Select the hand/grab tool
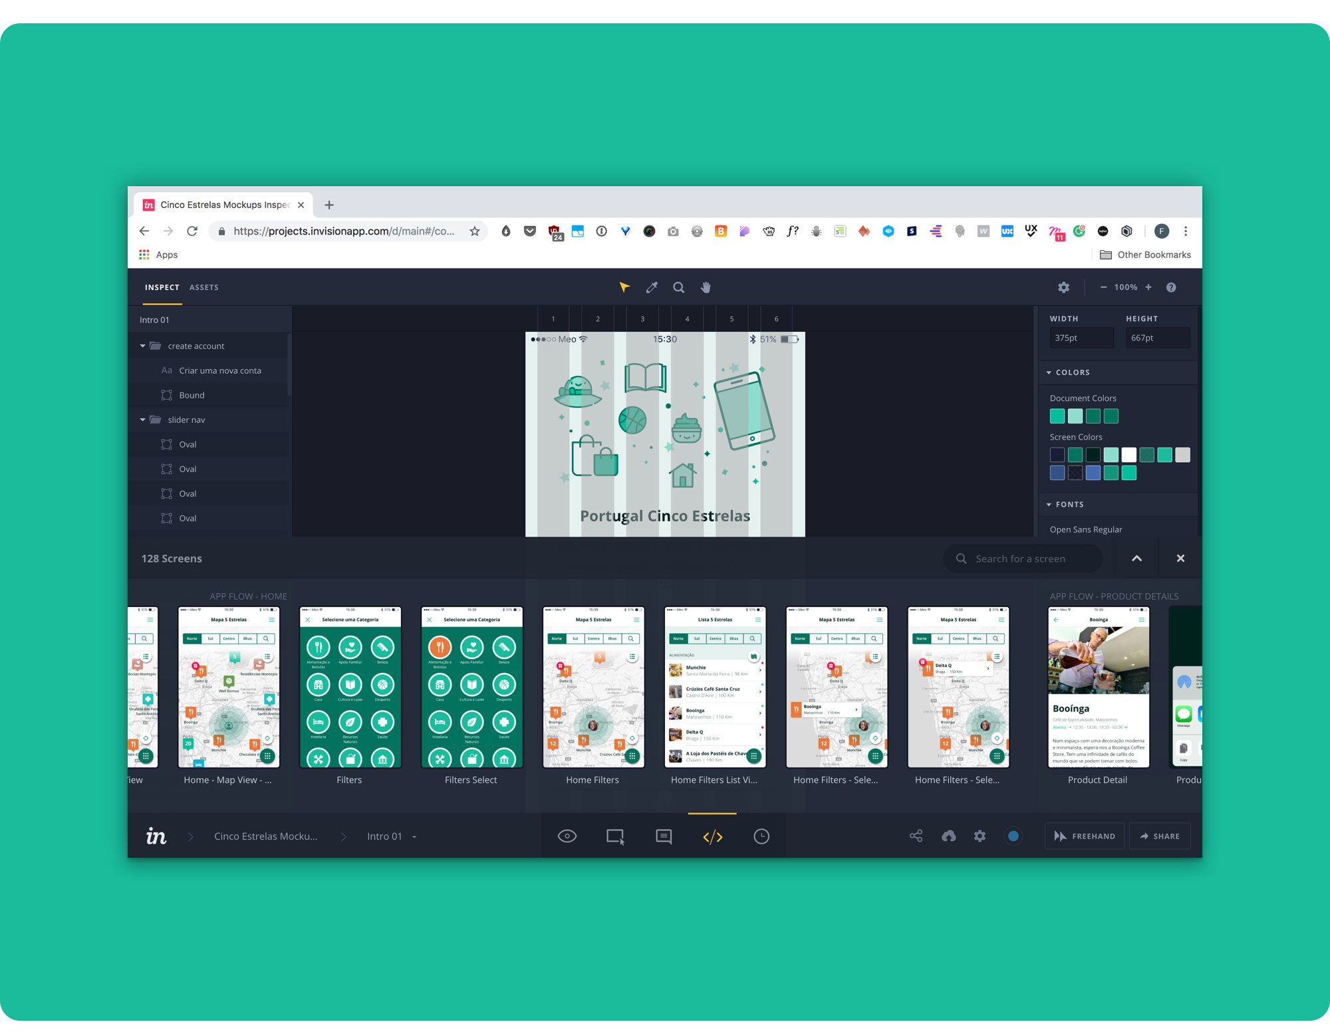The height and width of the screenshot is (1034, 1330). pos(707,287)
